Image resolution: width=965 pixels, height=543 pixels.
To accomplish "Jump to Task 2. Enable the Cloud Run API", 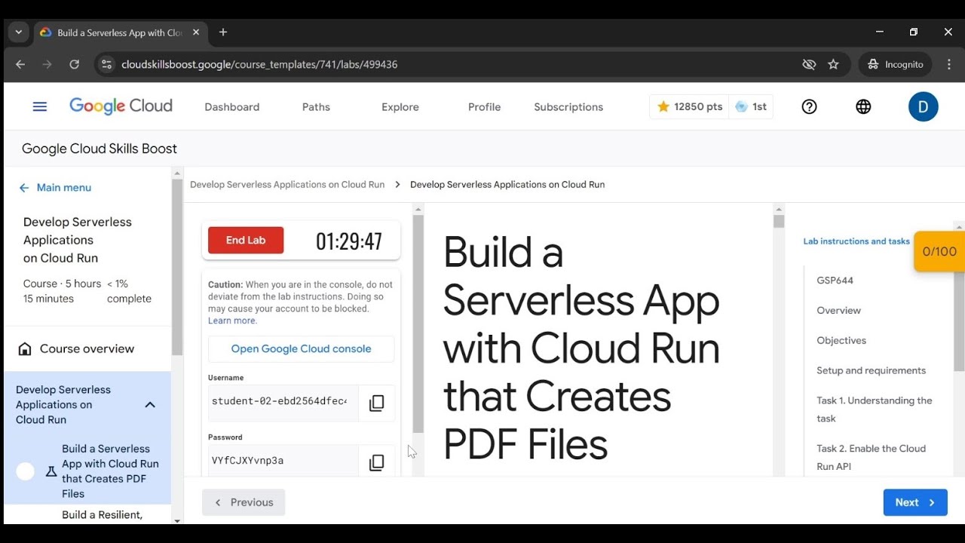I will pos(871,458).
